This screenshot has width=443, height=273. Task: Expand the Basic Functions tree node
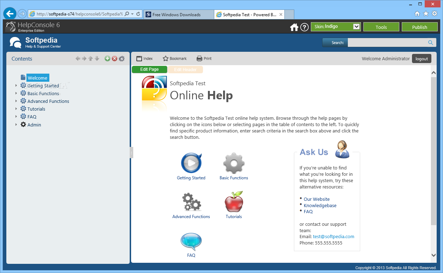coord(16,93)
